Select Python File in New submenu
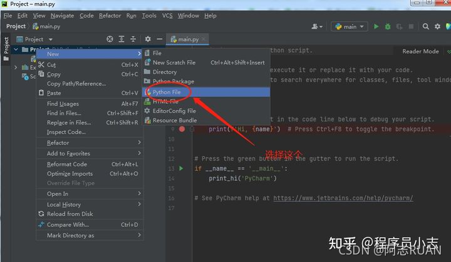Viewport: 451px width, 262px height. (206, 92)
